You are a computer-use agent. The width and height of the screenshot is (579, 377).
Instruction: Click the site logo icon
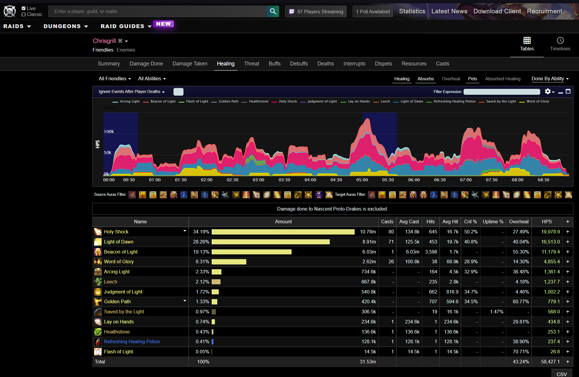tap(10, 12)
